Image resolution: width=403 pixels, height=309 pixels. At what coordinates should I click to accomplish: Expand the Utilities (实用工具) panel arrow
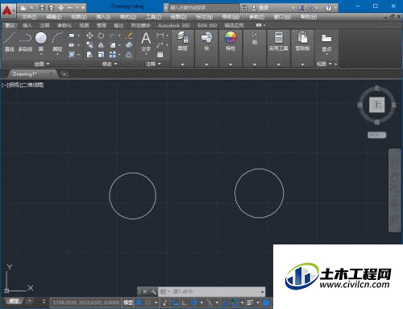coord(279,65)
